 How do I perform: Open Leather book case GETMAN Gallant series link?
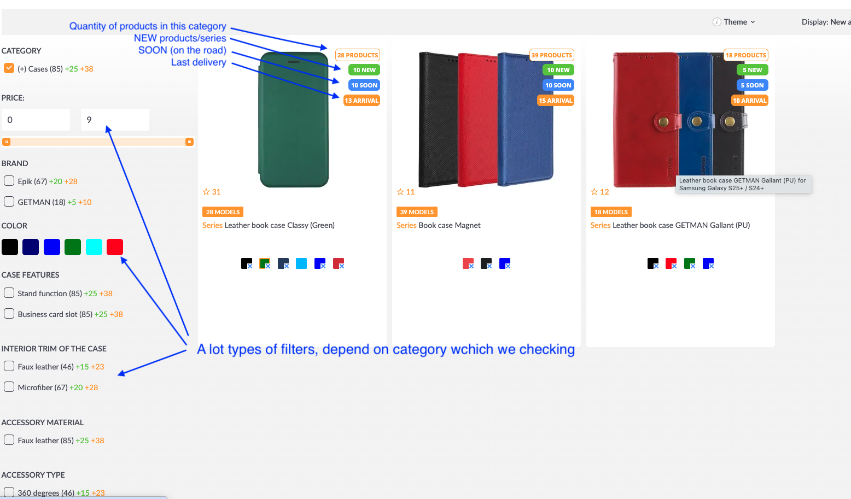tap(670, 225)
